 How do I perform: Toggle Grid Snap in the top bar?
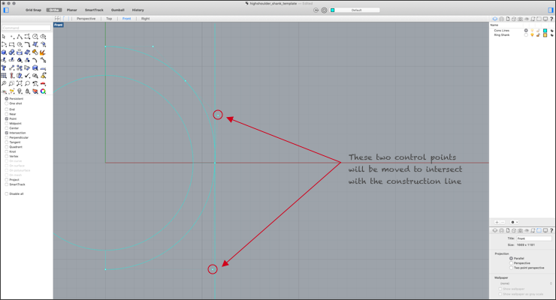tap(33, 10)
